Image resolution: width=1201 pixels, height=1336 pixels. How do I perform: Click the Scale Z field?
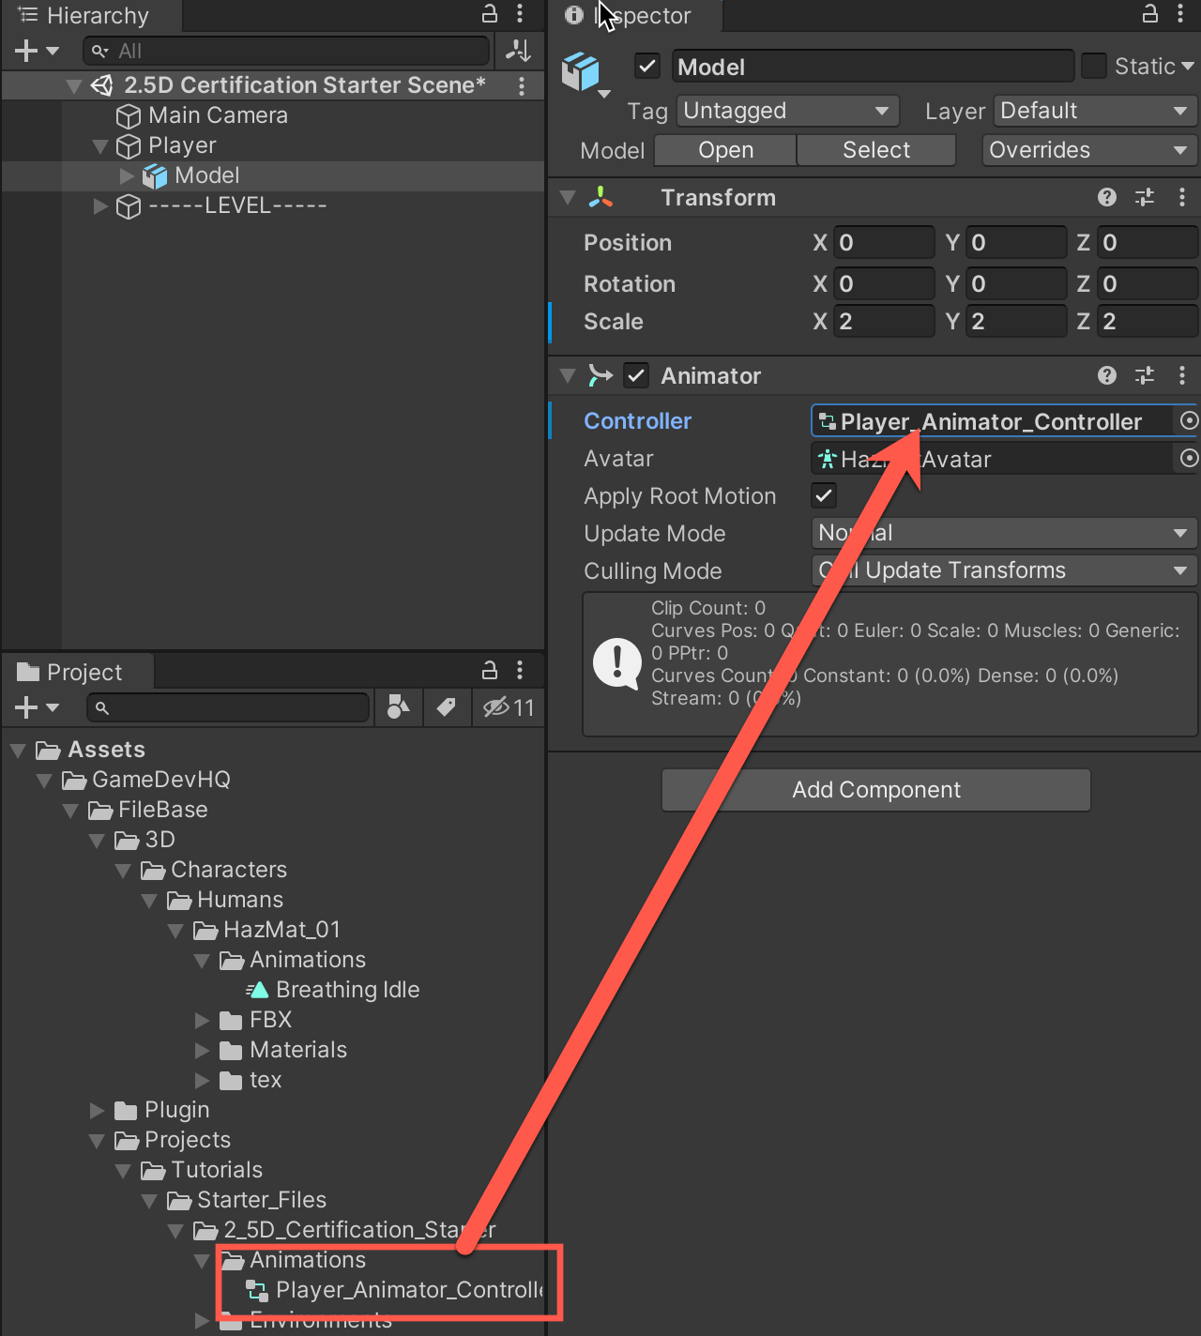point(1148,322)
